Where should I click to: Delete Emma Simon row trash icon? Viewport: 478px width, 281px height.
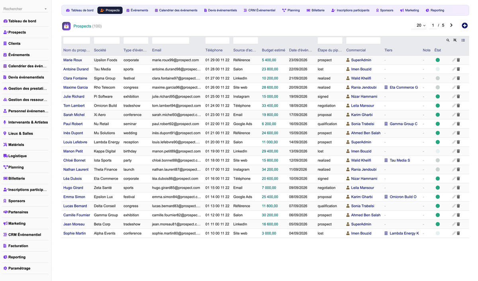(458, 197)
